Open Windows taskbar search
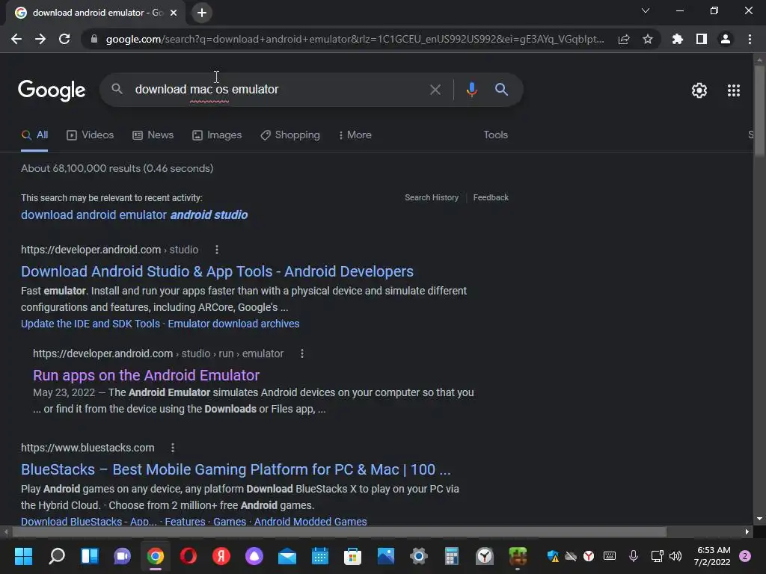Image resolution: width=766 pixels, height=574 pixels. [57, 556]
